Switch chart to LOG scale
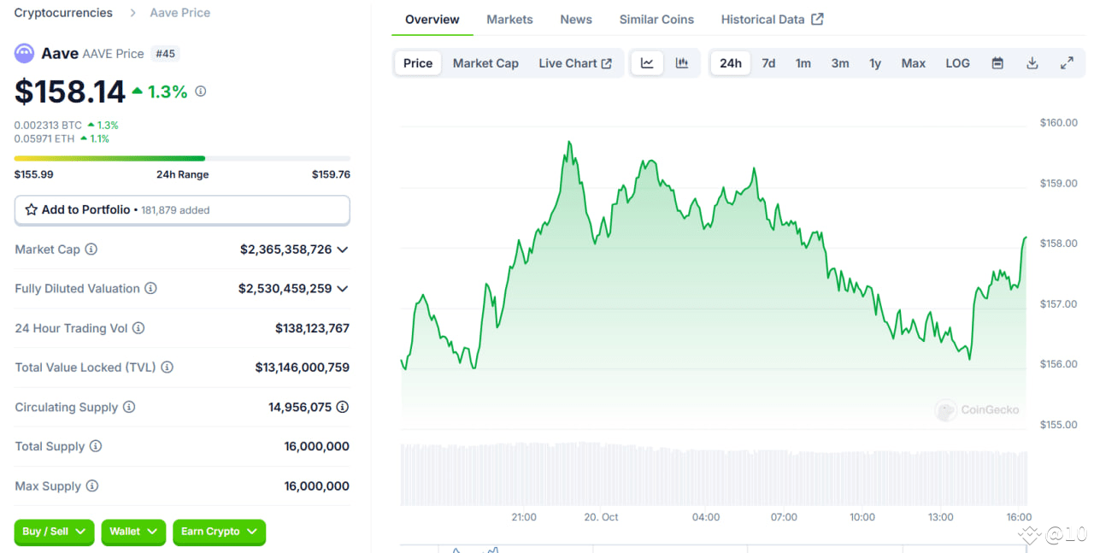Viewport: 1094px width, 553px height. 957,62
